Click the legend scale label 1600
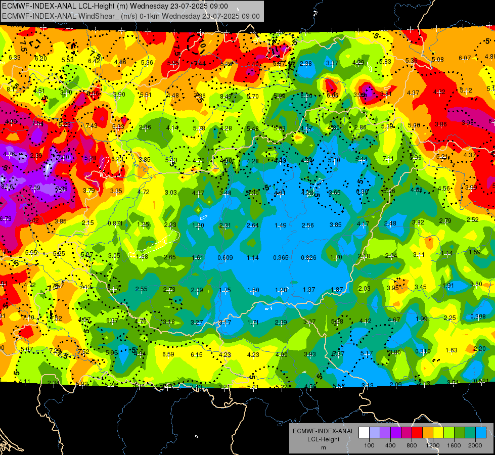This screenshot has width=495, height=455. [x=454, y=445]
